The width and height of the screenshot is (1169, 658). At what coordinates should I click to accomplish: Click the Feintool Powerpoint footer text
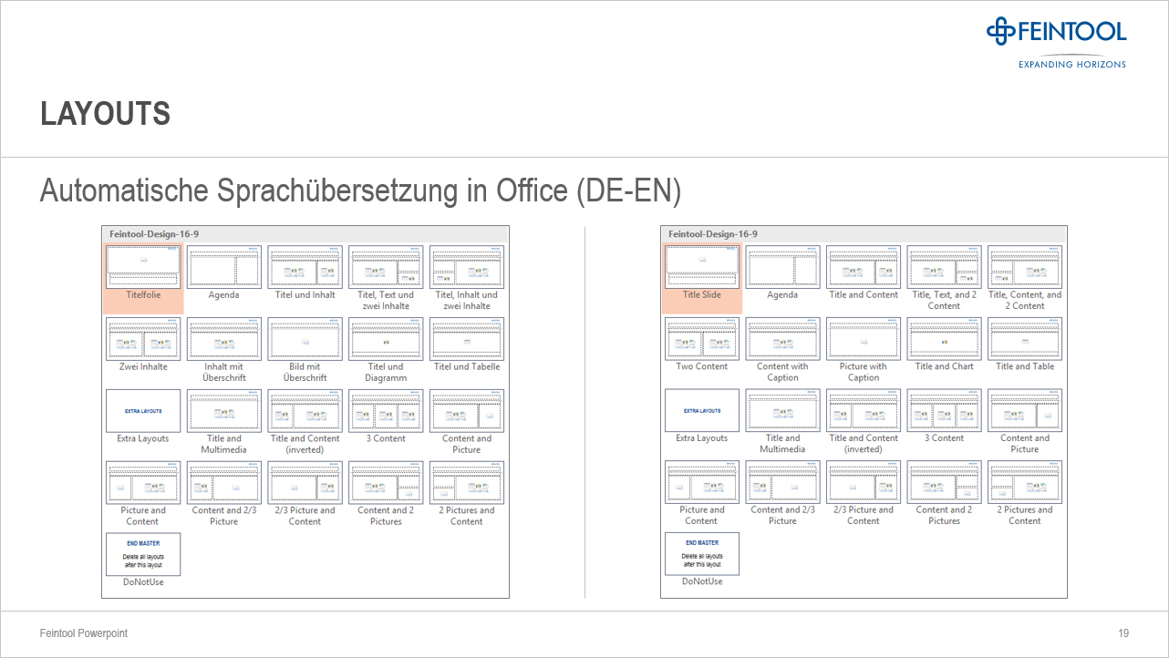pyautogui.click(x=84, y=633)
